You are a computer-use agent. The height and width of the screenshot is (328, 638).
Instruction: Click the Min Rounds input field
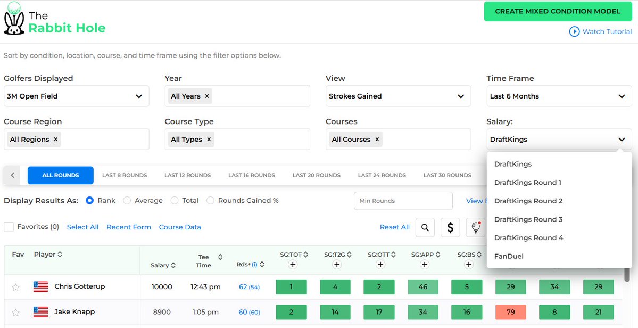[403, 201]
